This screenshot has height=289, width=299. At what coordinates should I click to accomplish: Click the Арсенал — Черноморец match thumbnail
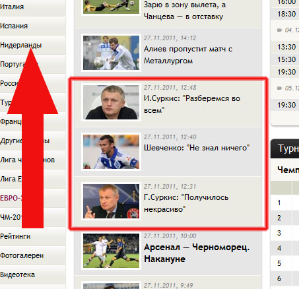111,251
